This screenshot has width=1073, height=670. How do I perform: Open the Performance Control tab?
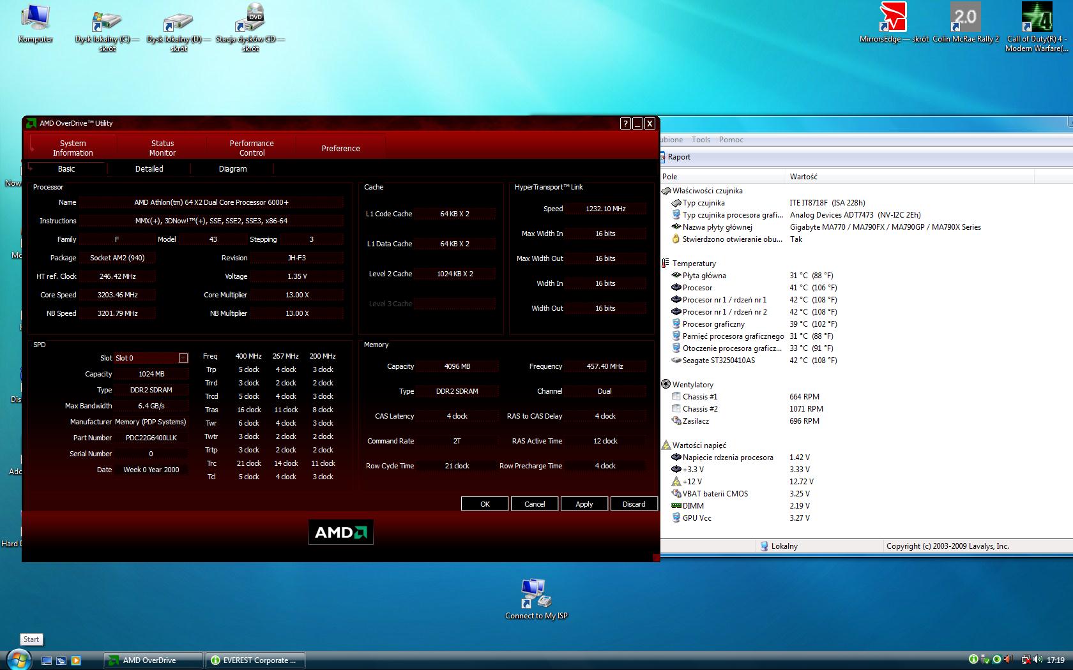(252, 148)
